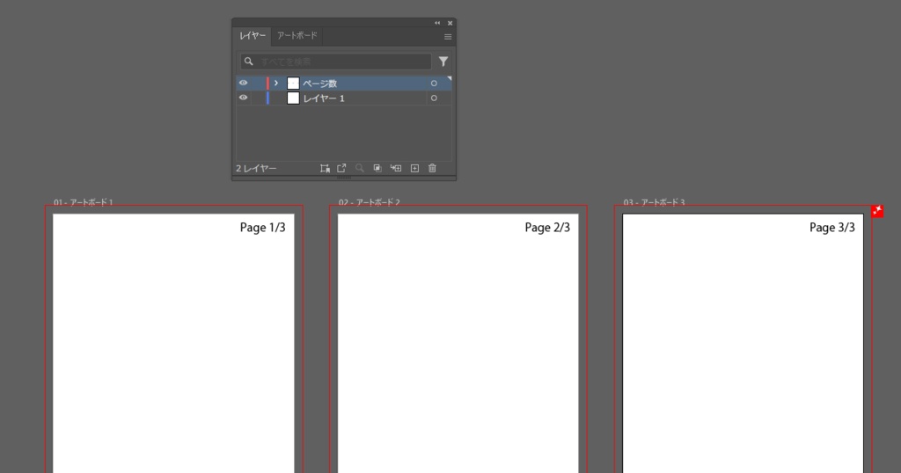Click the 02 - アートボード 2 label

[x=369, y=202]
